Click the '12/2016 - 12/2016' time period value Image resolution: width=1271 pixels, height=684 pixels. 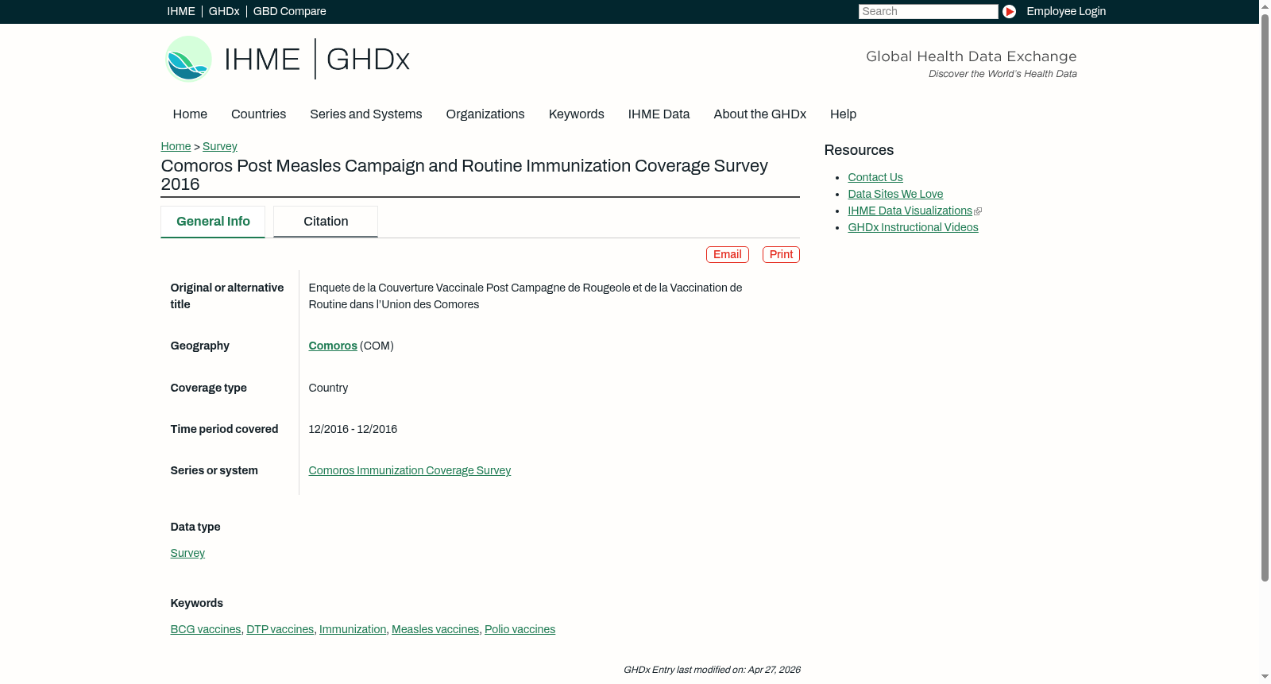[x=353, y=429]
